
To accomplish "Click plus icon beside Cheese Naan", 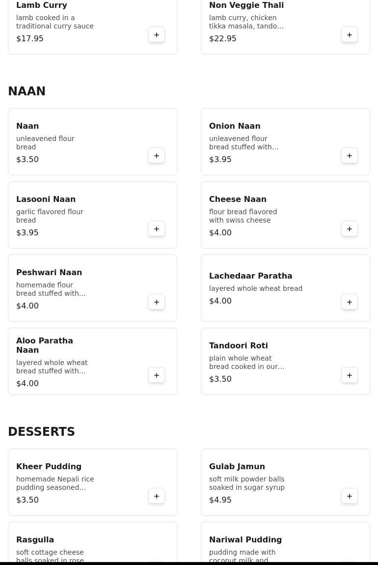I will tap(349, 229).
